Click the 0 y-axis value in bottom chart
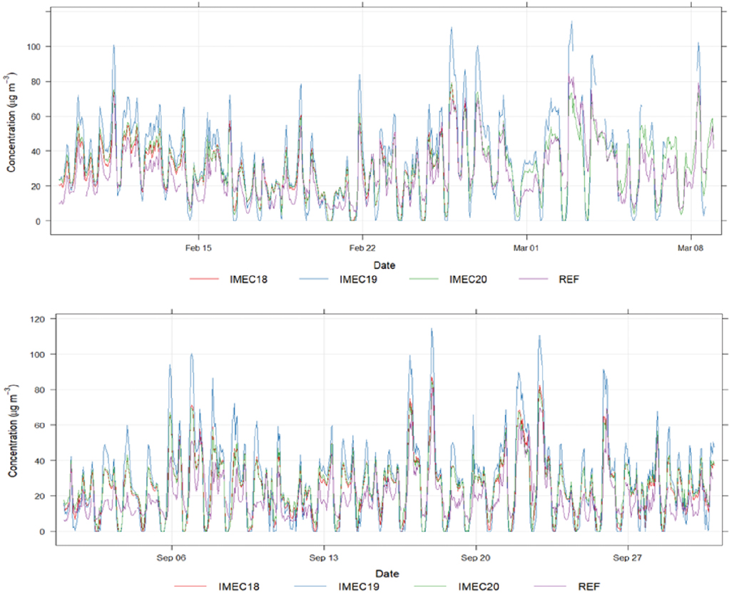Screen dimensions: 734x594 click(43, 532)
